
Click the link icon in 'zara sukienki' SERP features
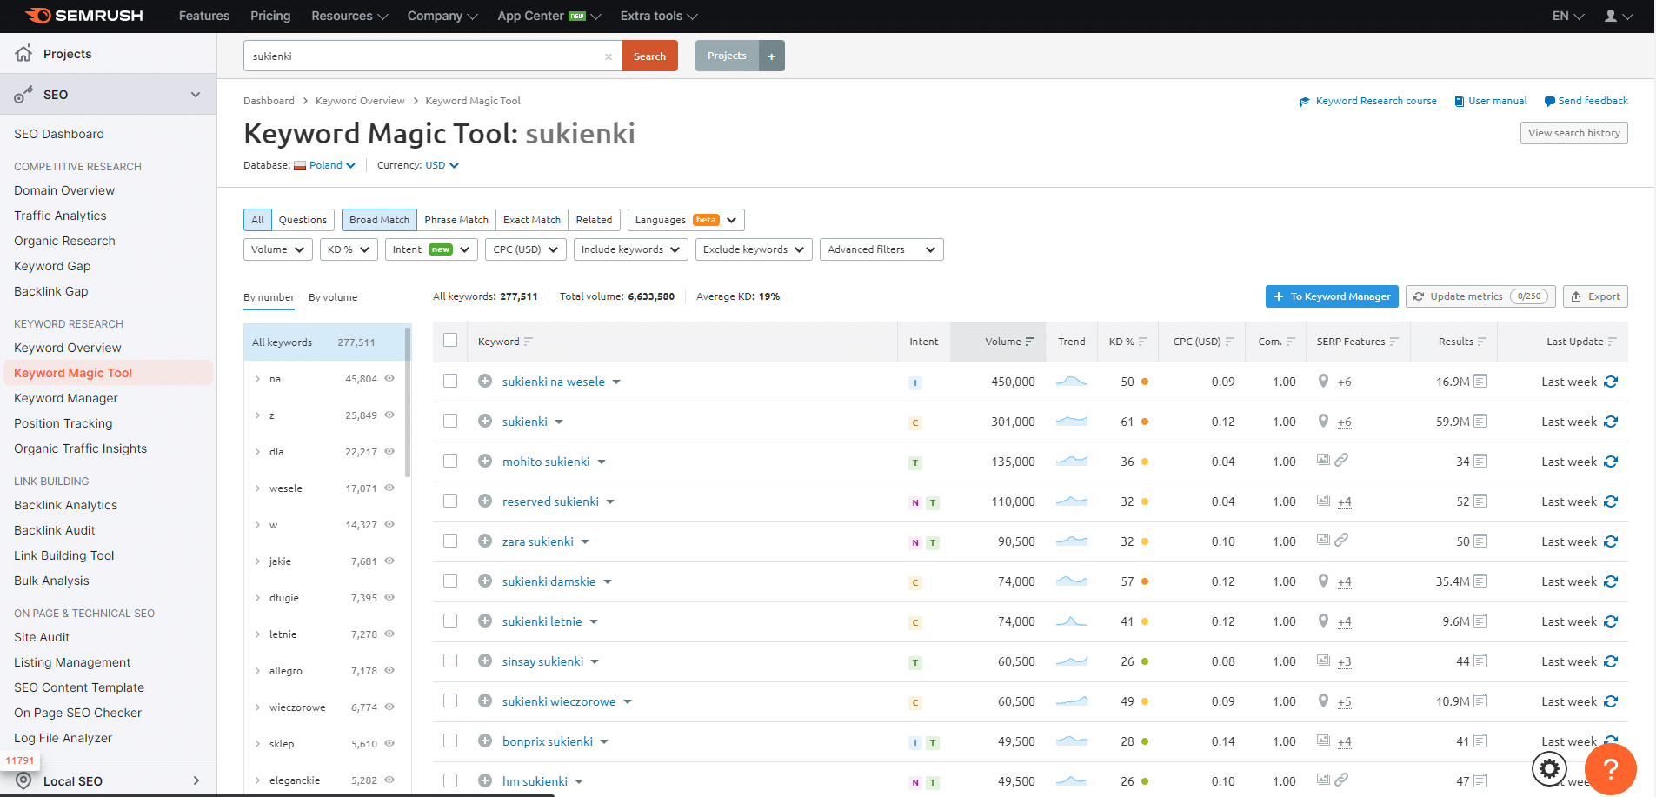(1342, 540)
